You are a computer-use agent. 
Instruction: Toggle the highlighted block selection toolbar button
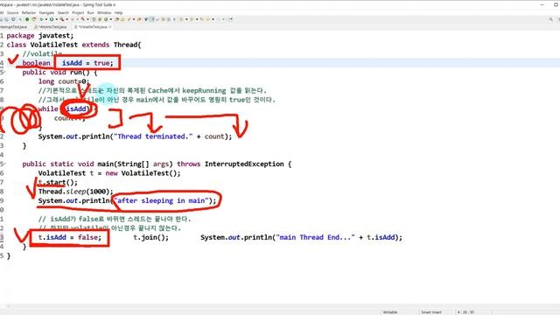click(152, 19)
